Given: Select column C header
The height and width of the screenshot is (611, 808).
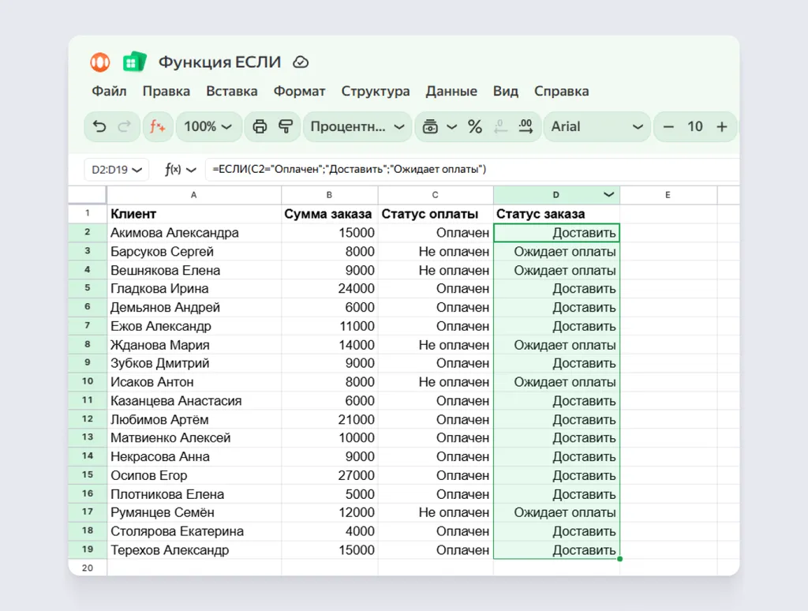Looking at the screenshot, I should (436, 195).
